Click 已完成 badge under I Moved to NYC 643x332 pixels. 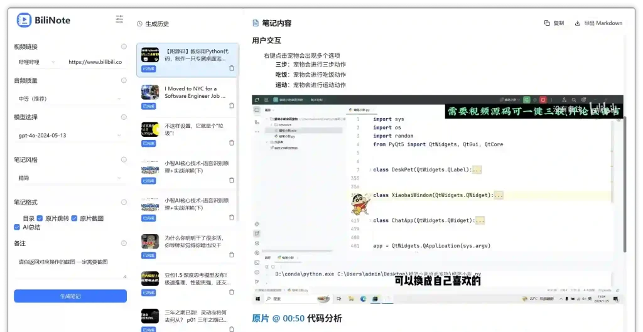(x=148, y=106)
